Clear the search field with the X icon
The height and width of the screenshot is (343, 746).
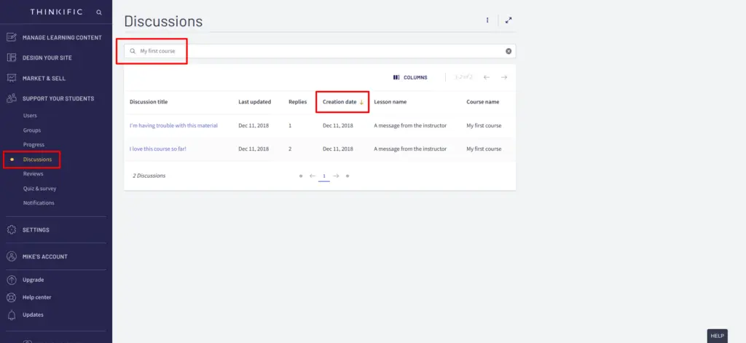[x=509, y=51]
